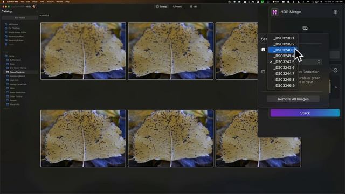This screenshot has height=194, width=345.
Task: Select first leaf thumbnail in top row
Action: [83, 51]
